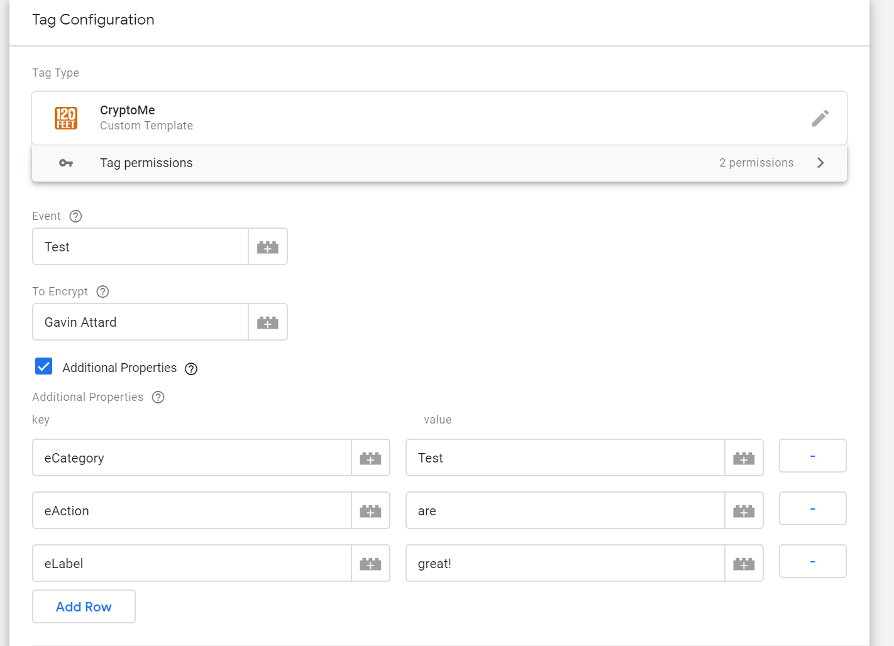The height and width of the screenshot is (646, 894).
Task: Click Add Row to insert a property
Action: click(x=84, y=606)
